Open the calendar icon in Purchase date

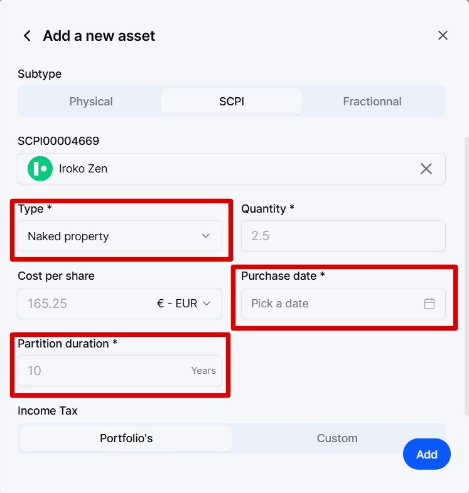tap(429, 304)
